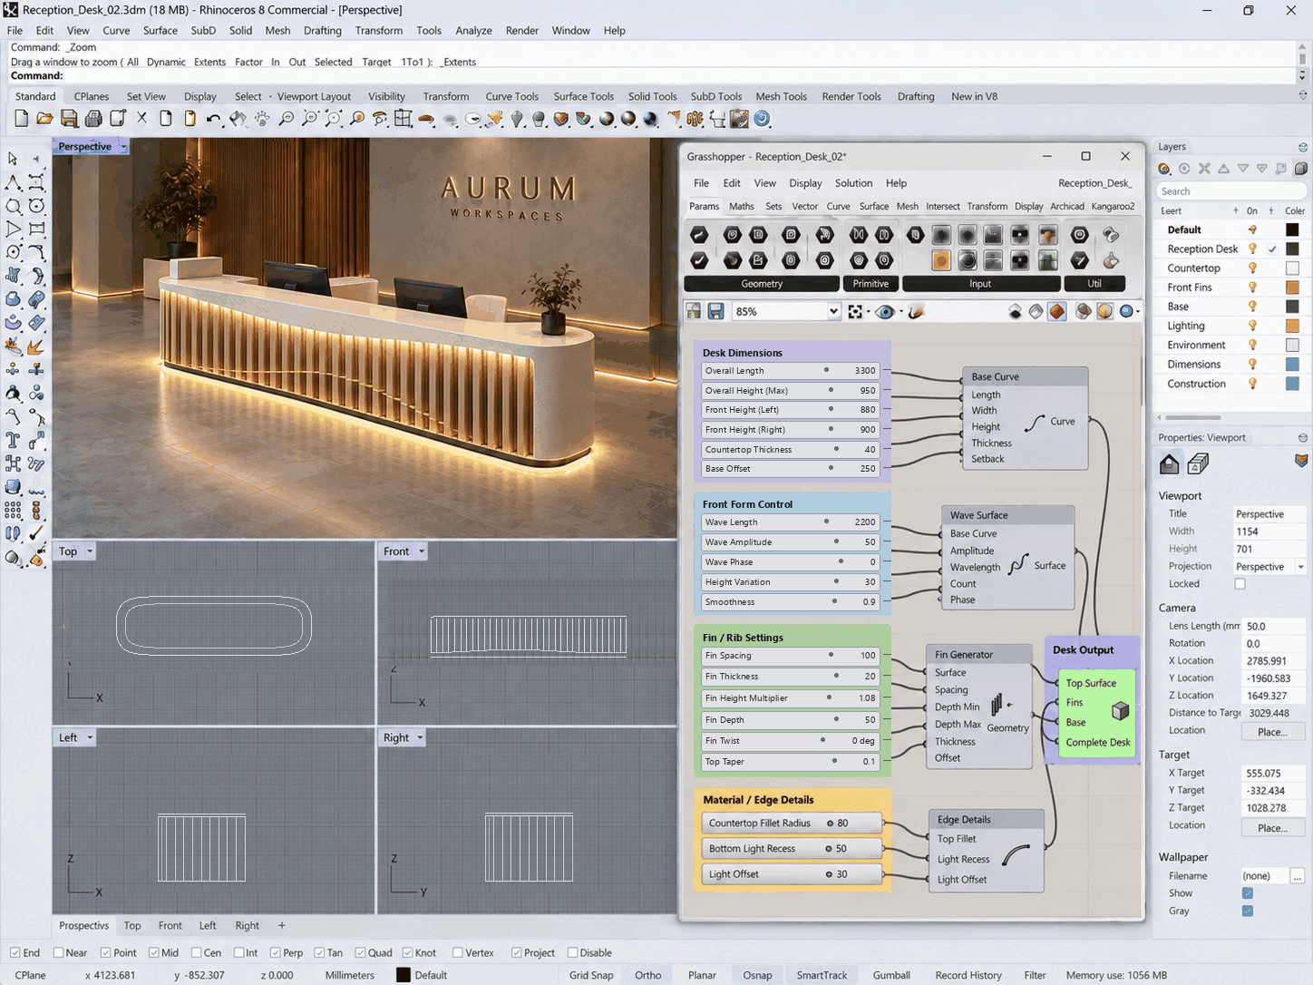Open the Right viewport title dropdown arrow
The height and width of the screenshot is (985, 1313).
[x=420, y=738]
